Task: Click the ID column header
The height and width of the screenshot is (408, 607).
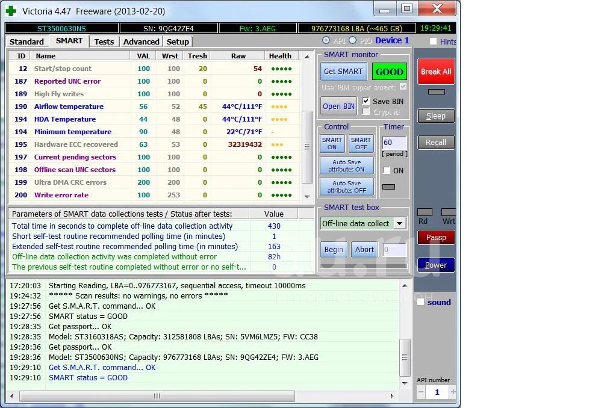Action: pyautogui.click(x=21, y=56)
